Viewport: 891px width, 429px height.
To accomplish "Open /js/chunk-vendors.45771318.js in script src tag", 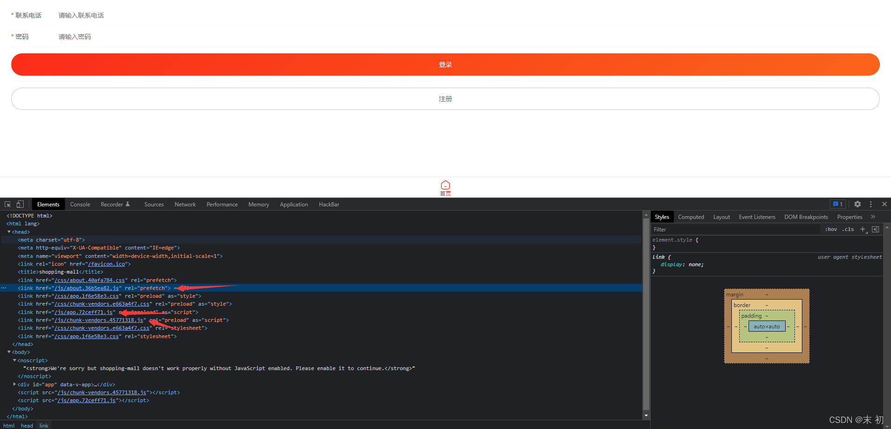I will click(x=102, y=392).
